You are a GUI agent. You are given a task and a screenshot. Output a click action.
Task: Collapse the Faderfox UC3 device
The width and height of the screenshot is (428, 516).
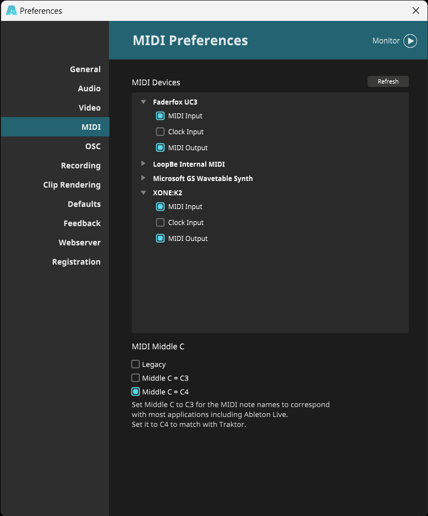tap(144, 102)
